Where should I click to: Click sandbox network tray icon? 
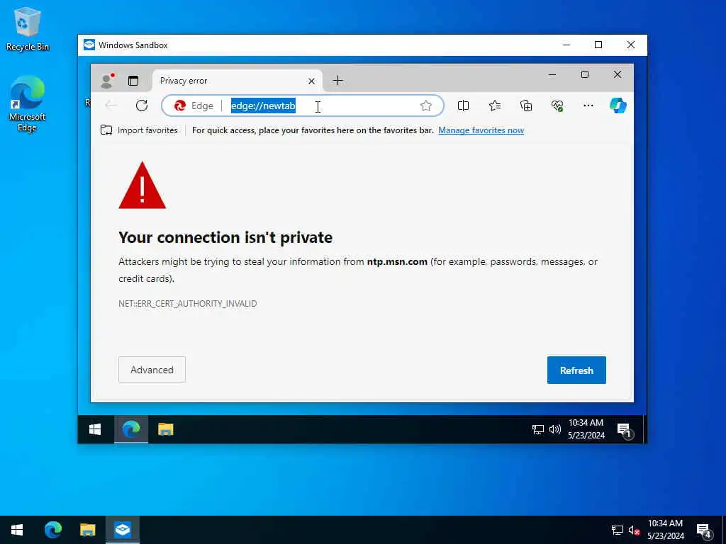coord(537,430)
